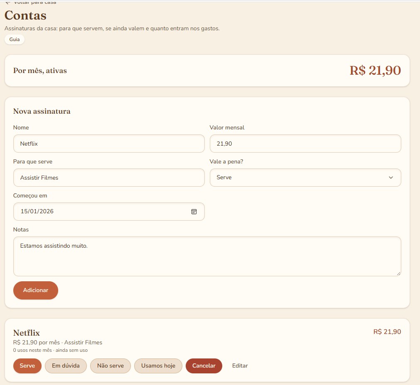Click the Para que serve field
Viewport: 420px width, 385px height.
coord(109,178)
